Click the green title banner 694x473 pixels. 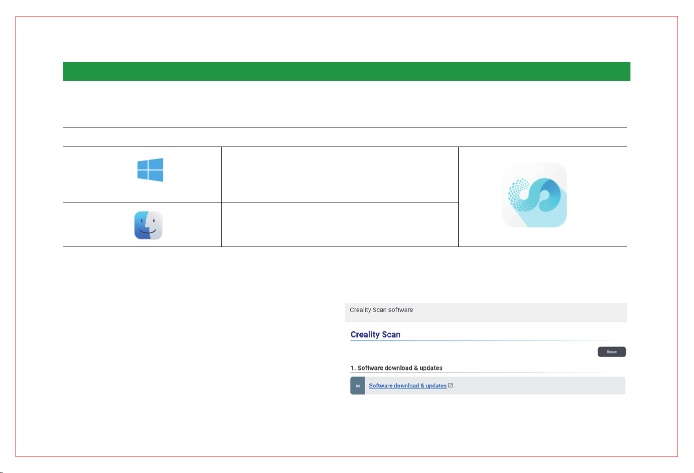[346, 71]
